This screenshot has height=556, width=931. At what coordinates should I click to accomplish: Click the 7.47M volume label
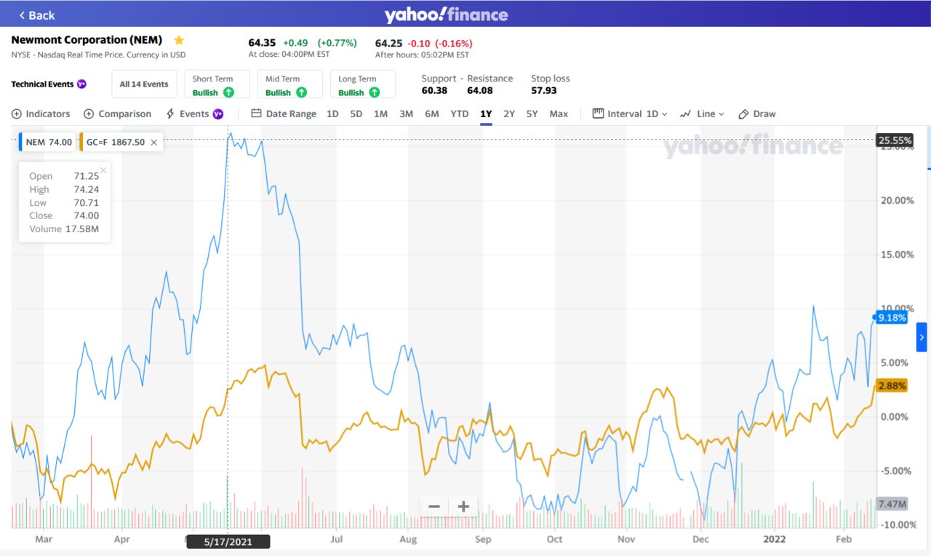(892, 504)
